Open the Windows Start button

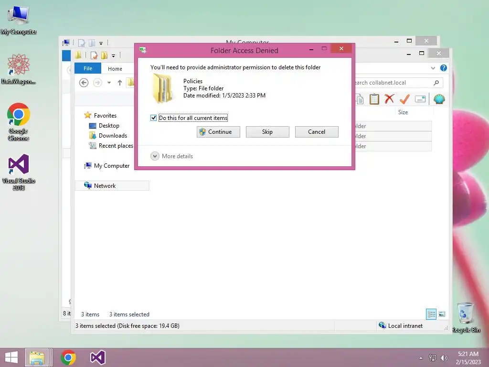tap(11, 357)
